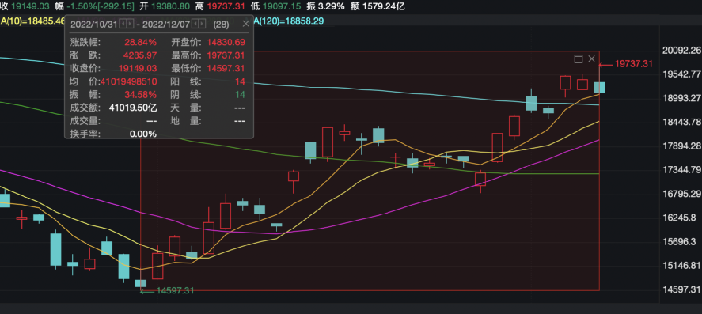Viewport: 702px width, 314px height.
Task: Click the 涨跌幅 28.84% value
Action: [x=141, y=43]
